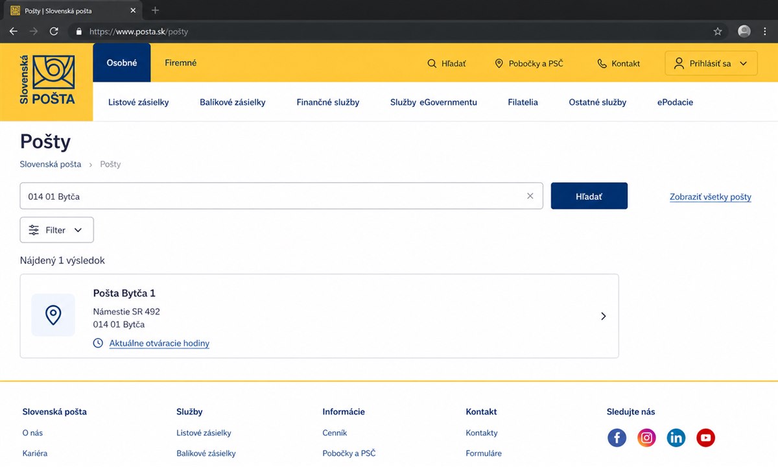Open the Instagram social icon

(x=646, y=438)
